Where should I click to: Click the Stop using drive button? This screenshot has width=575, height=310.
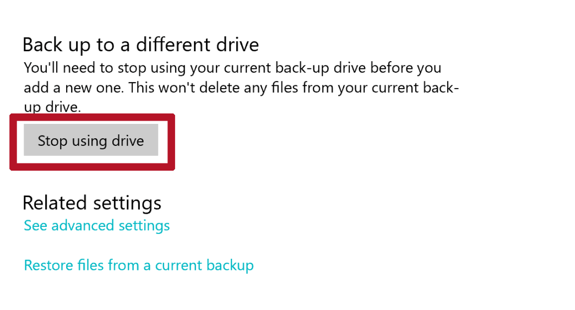tap(91, 141)
